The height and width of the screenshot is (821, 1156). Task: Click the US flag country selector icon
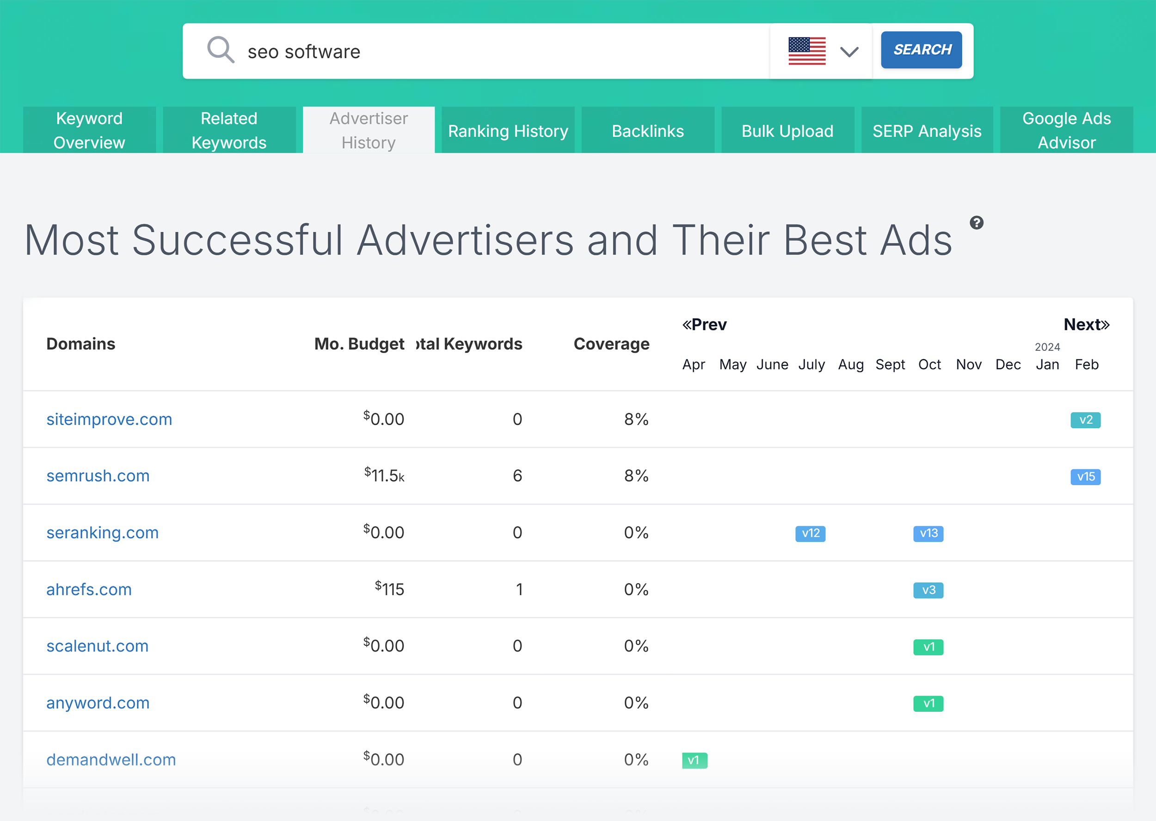pos(807,50)
